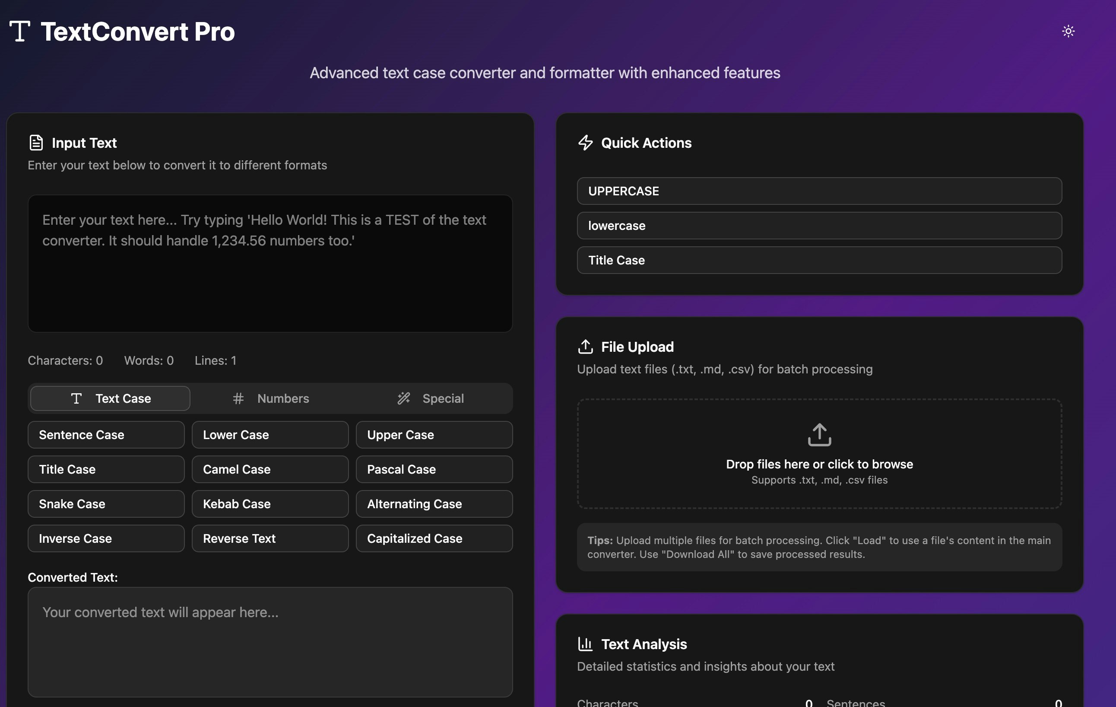Image resolution: width=1116 pixels, height=707 pixels.
Task: Click the Input Text document icon
Action: point(36,143)
